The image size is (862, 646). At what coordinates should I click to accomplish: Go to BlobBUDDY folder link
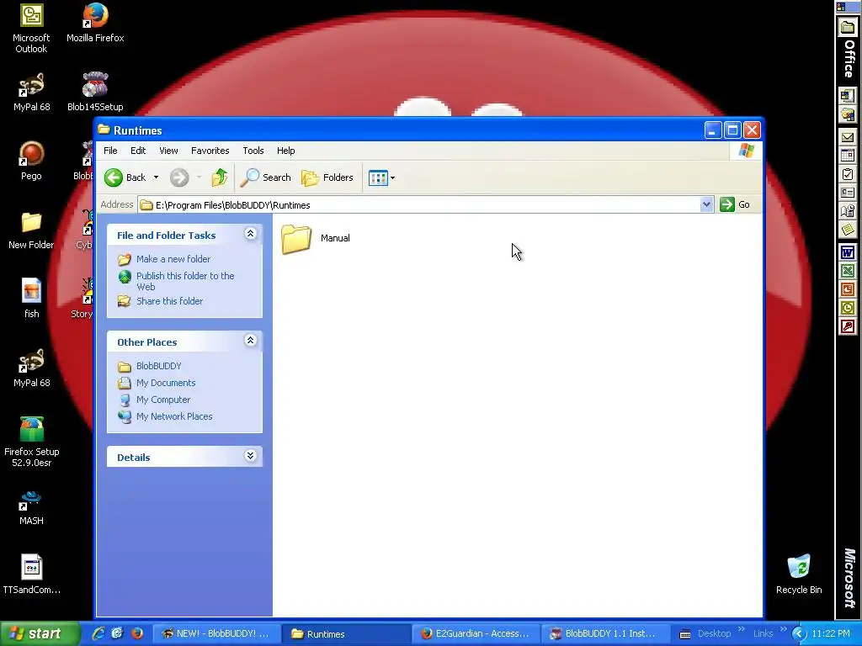pos(159,366)
